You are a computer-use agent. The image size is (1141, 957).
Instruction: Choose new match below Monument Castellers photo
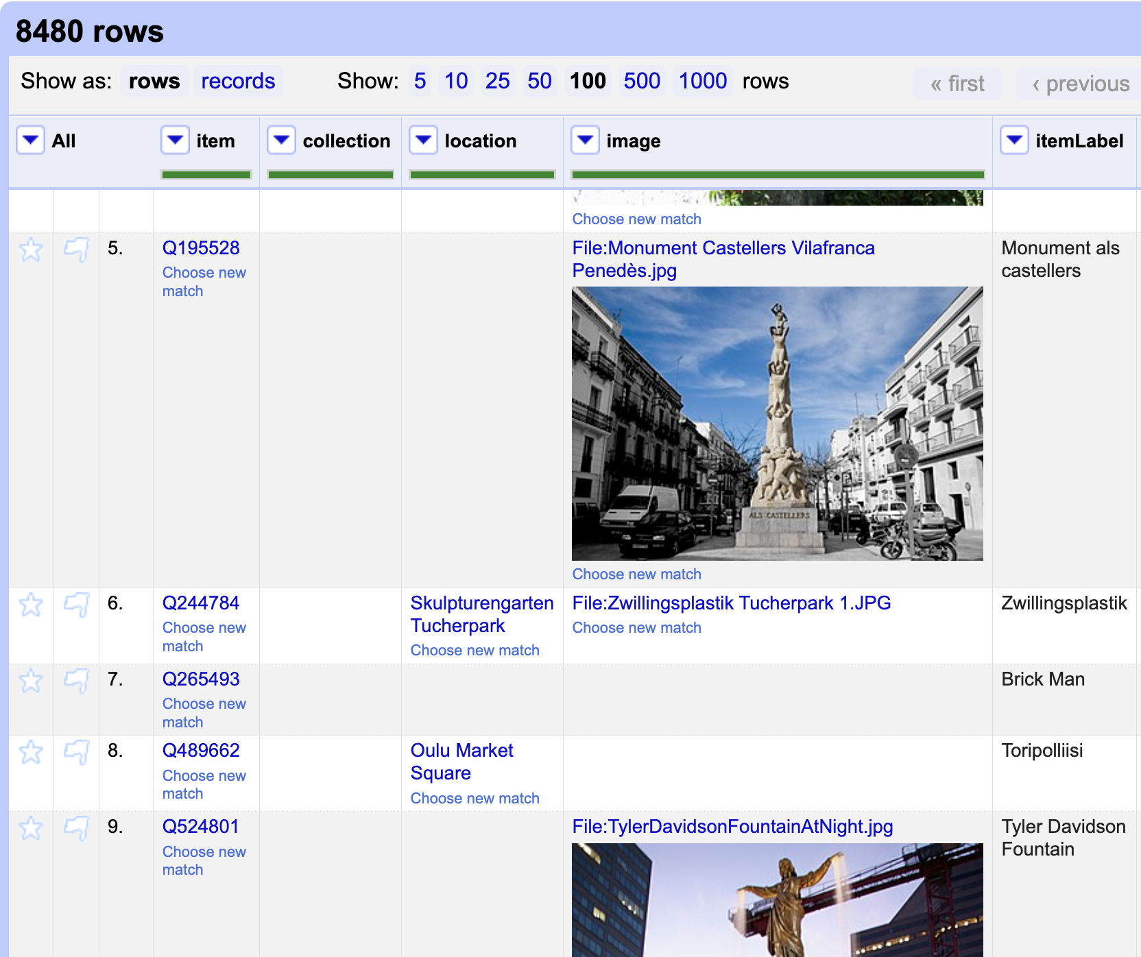(x=636, y=574)
